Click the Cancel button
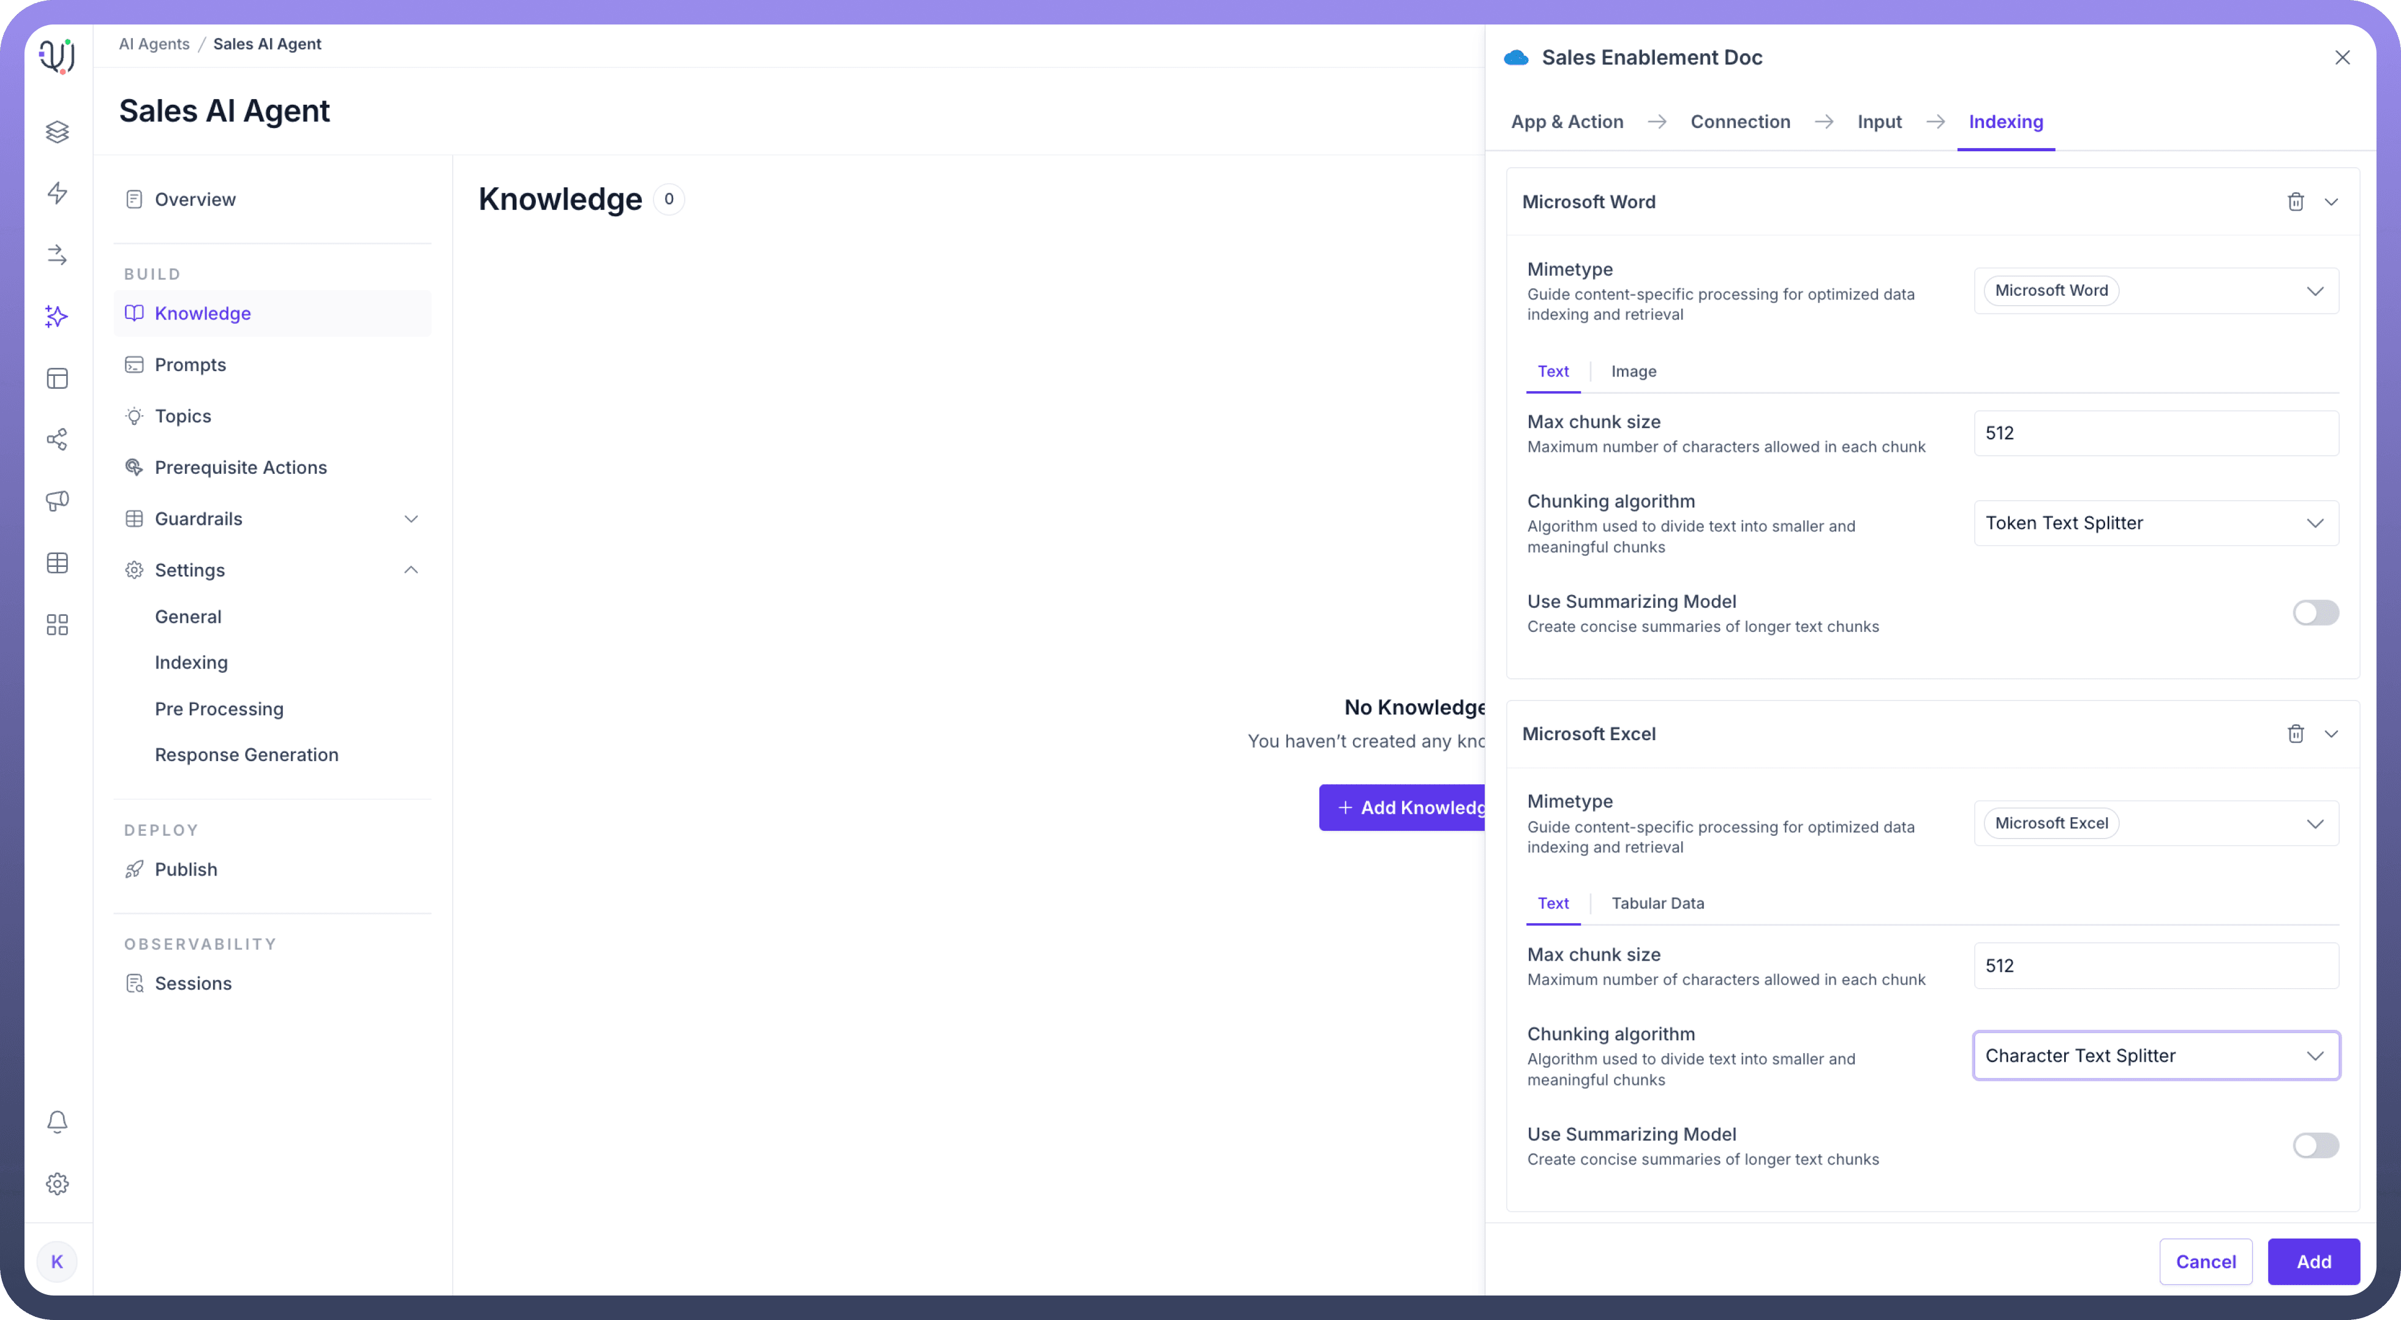The height and width of the screenshot is (1320, 2401). (2205, 1261)
